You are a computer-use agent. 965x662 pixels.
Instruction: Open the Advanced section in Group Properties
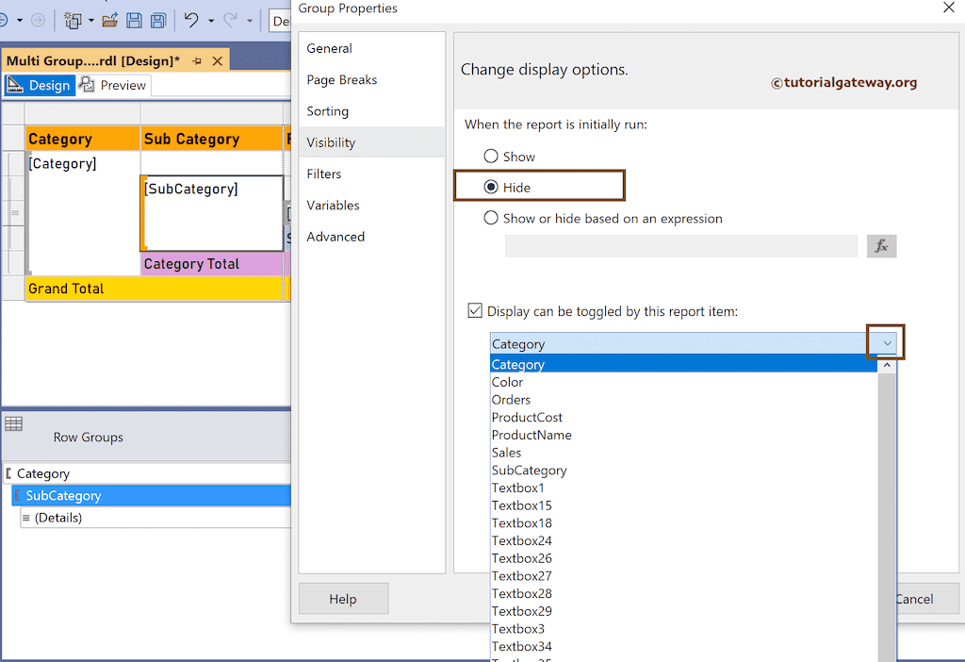tap(335, 237)
